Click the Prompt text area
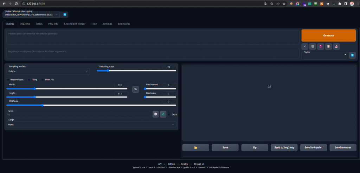 (153, 37)
